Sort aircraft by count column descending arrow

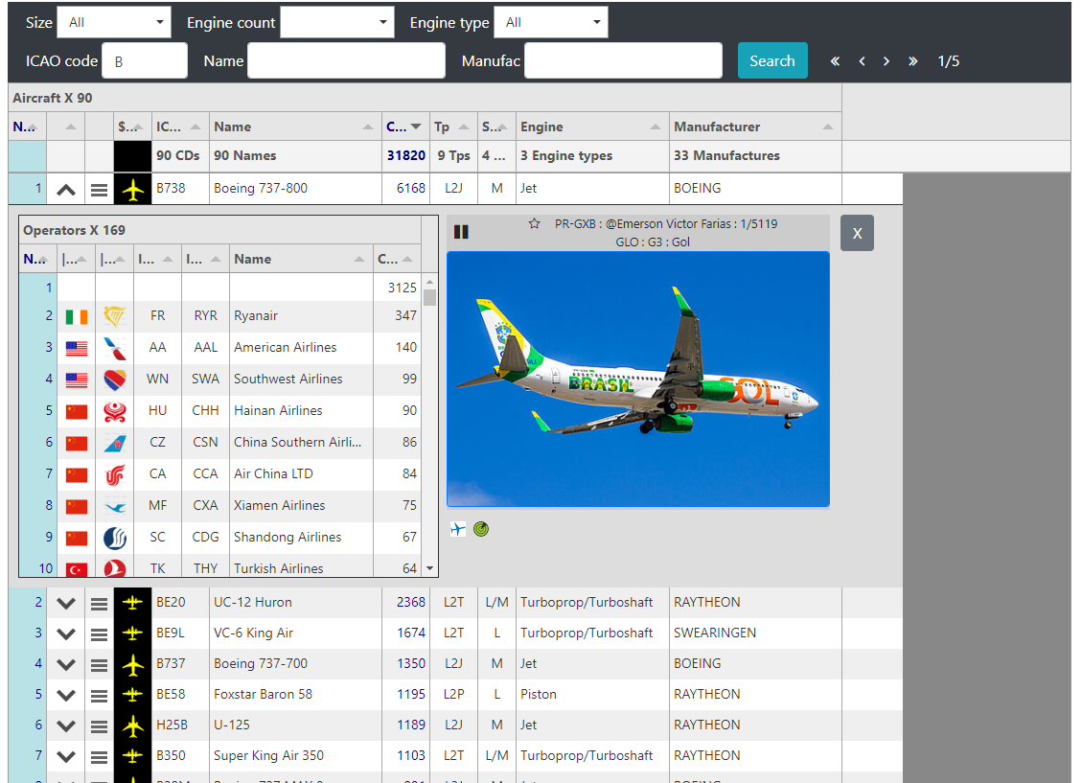tap(416, 127)
